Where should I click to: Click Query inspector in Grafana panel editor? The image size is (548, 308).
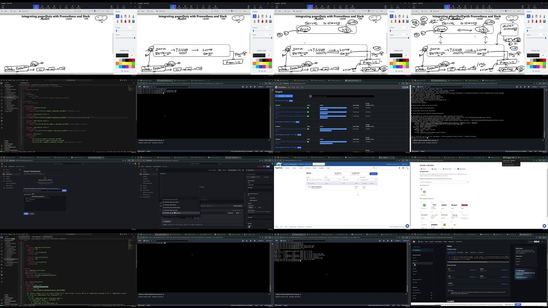237,206
